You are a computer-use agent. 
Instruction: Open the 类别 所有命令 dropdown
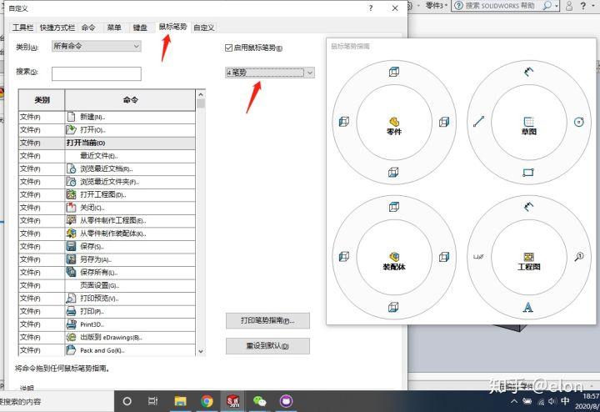(x=96, y=46)
